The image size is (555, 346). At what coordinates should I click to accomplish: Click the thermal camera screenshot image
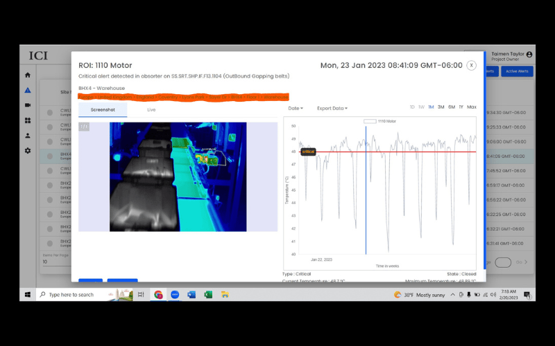178,176
